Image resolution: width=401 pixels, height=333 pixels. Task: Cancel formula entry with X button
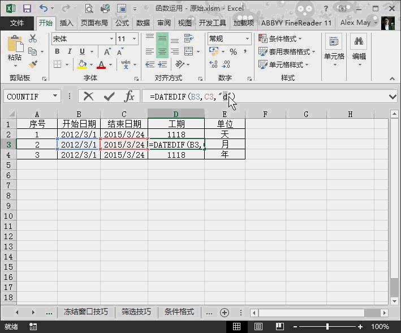point(88,96)
